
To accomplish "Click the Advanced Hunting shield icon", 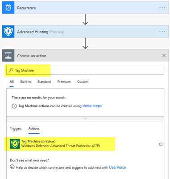I will [8, 31].
